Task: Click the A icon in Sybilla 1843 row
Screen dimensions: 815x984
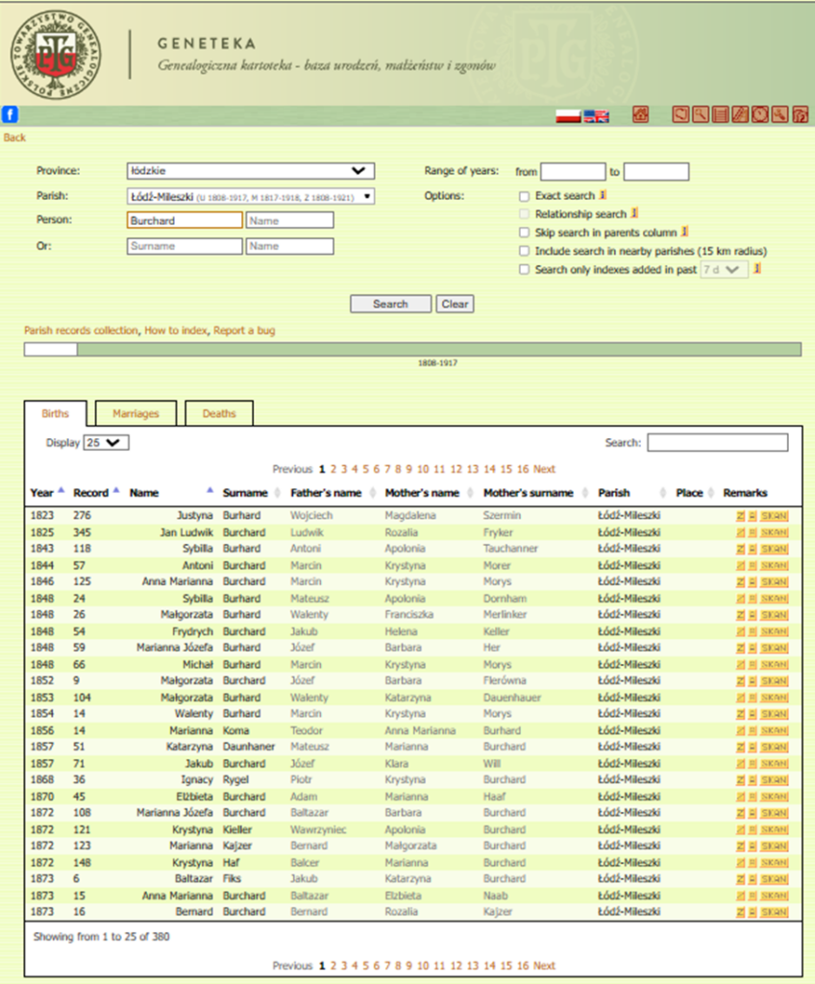Action: (753, 549)
